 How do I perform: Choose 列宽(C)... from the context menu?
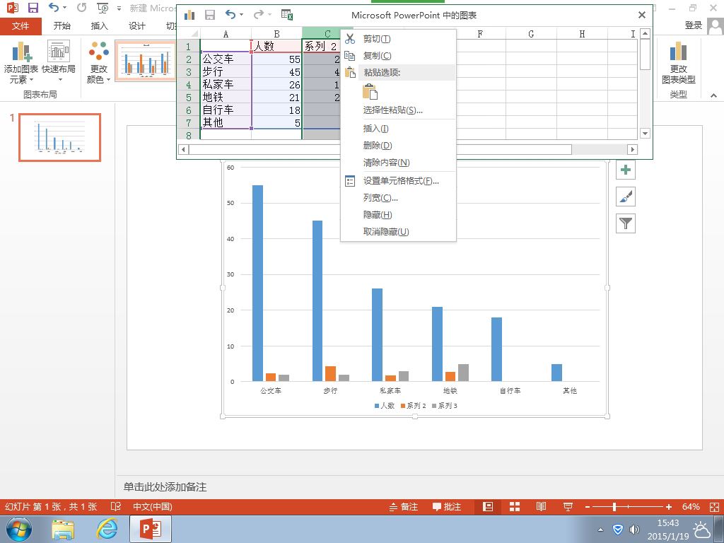pos(398,198)
